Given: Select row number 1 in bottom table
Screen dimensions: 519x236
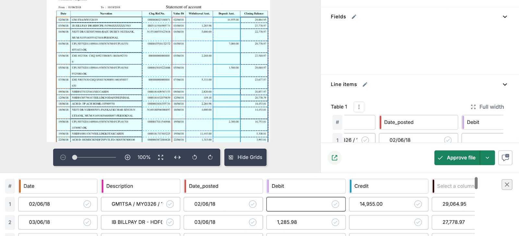Looking at the screenshot, I should click(x=10, y=204).
